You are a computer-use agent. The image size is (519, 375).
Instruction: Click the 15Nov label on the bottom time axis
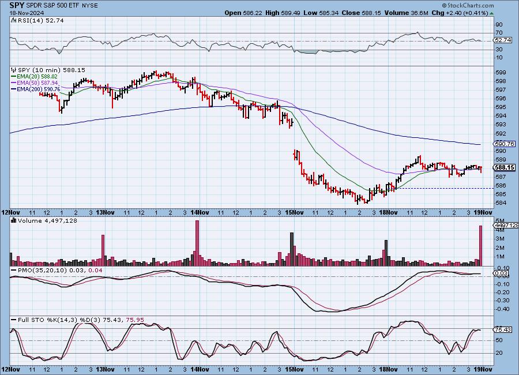(294, 369)
